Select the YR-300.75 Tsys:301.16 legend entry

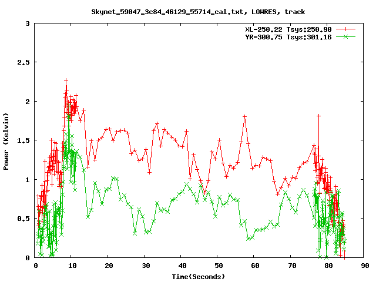coord(288,37)
